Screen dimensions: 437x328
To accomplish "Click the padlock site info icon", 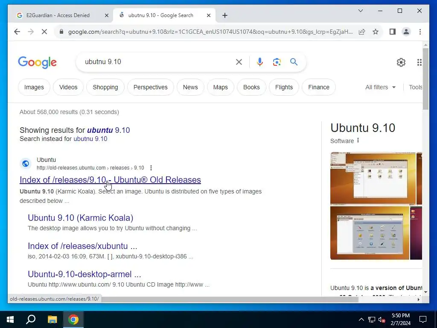I will click(61, 32).
